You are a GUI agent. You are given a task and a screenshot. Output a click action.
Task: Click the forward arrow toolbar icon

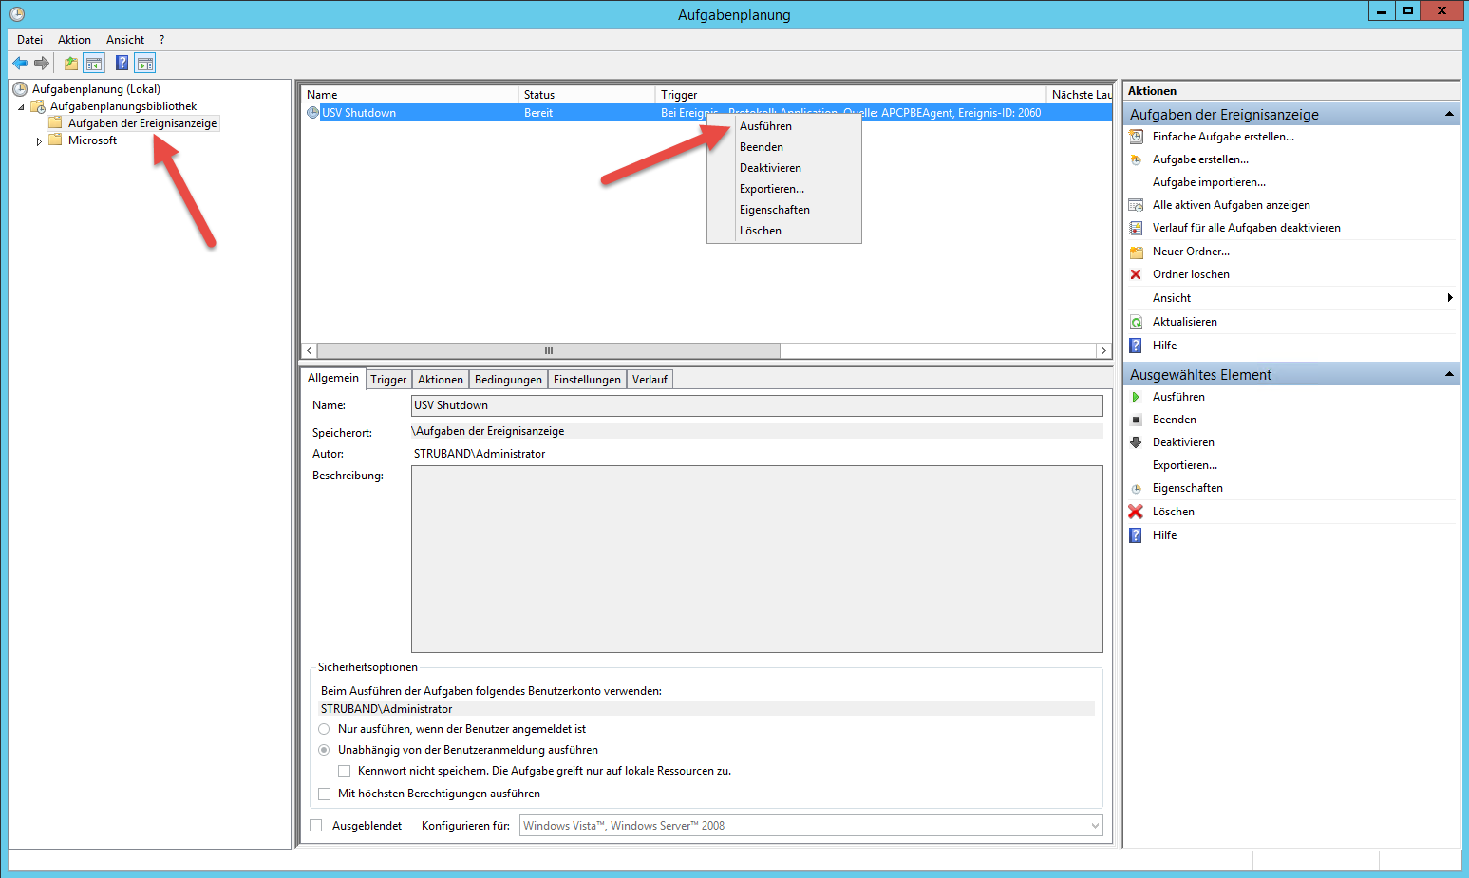point(42,64)
